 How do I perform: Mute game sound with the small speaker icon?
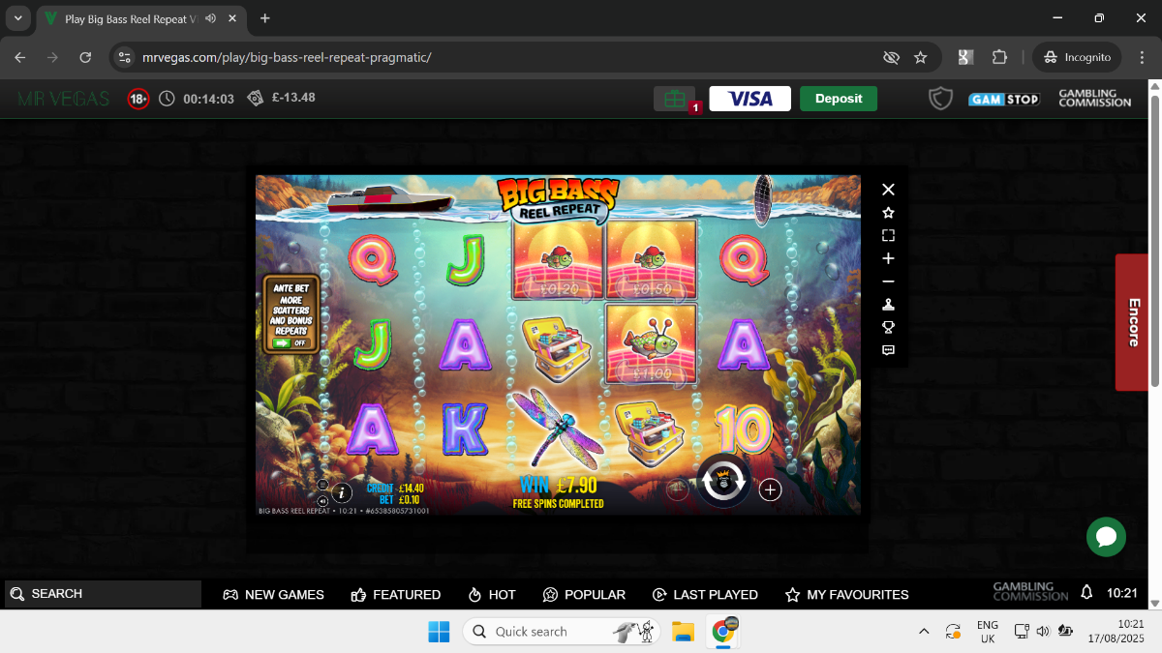click(x=322, y=500)
